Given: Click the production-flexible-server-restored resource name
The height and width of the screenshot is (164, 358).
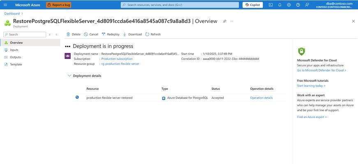Looking at the screenshot, I should (109, 98).
